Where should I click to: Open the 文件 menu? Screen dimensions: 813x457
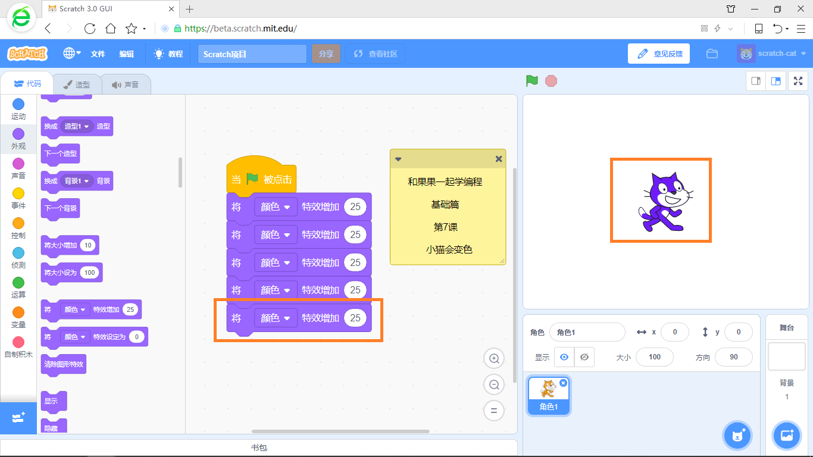pyautogui.click(x=98, y=54)
